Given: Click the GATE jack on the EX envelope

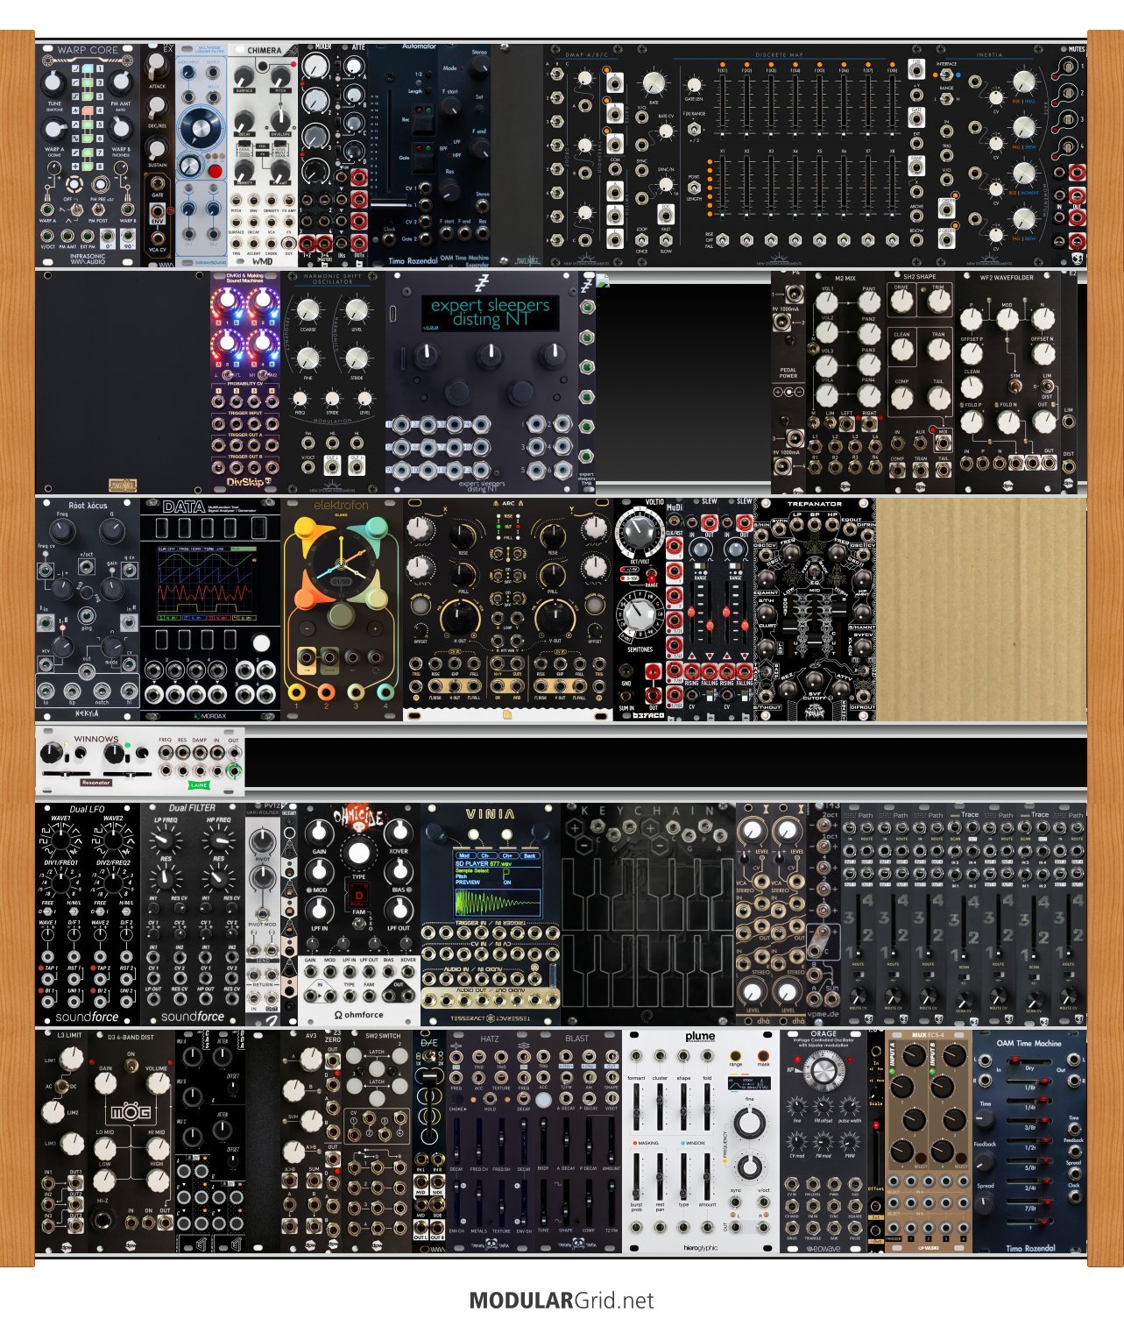Looking at the screenshot, I should coord(158,182).
